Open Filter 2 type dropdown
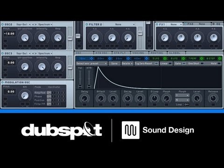The height and width of the screenshot is (168, 224). click(119, 24)
